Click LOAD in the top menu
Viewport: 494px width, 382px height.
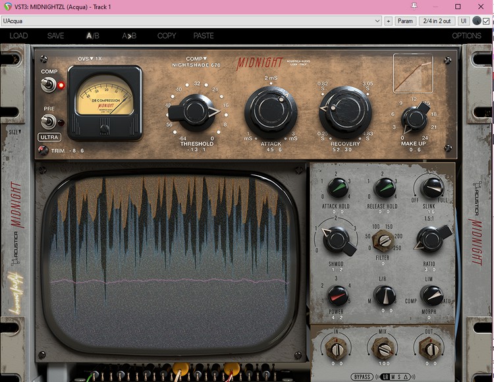point(18,36)
